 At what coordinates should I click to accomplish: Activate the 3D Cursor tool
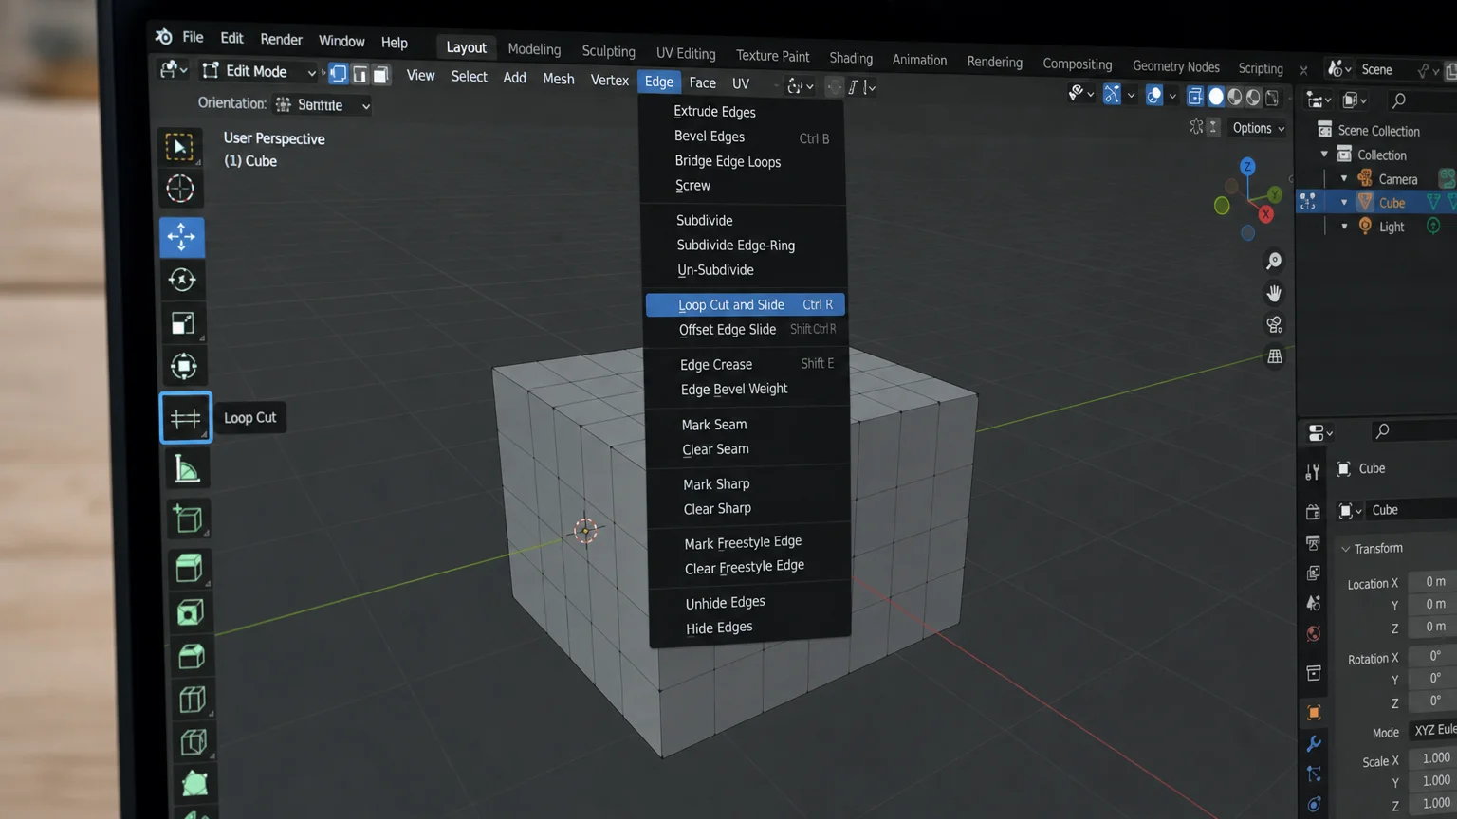click(x=180, y=190)
